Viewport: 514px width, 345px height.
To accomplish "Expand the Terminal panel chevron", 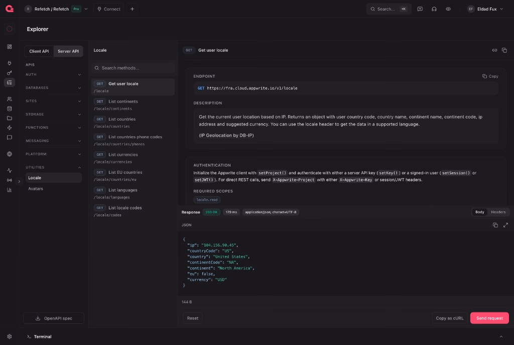I will tap(501, 336).
